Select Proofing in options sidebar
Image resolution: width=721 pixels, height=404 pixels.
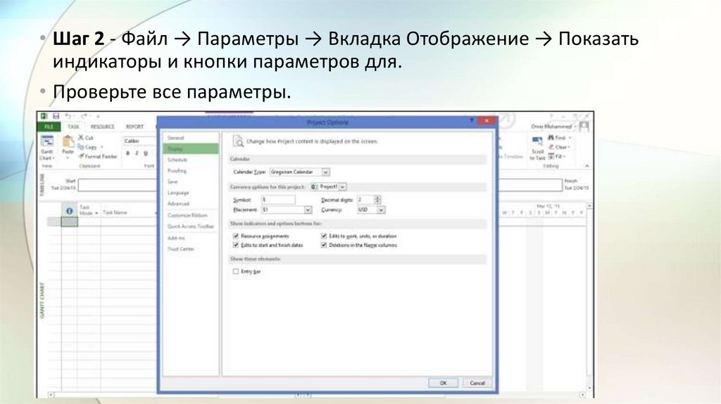click(x=190, y=170)
